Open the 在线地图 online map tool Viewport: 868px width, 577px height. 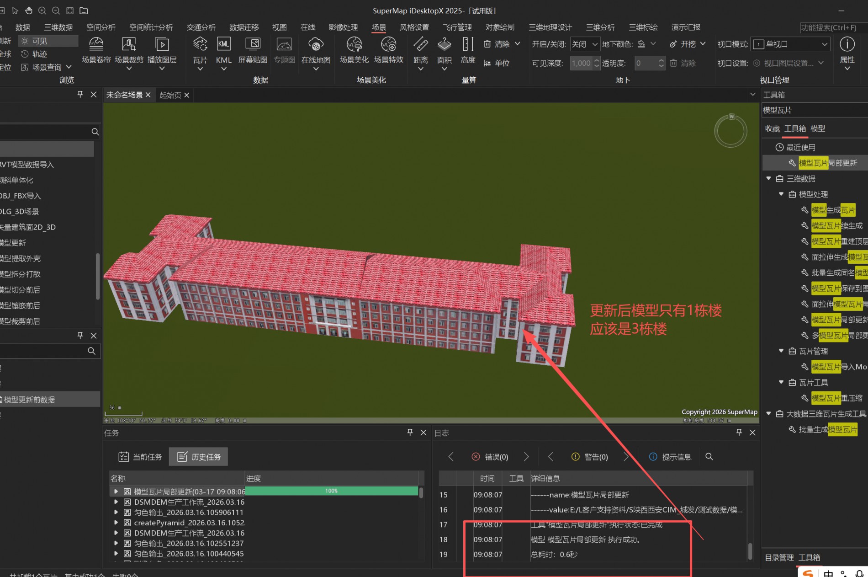[316, 45]
